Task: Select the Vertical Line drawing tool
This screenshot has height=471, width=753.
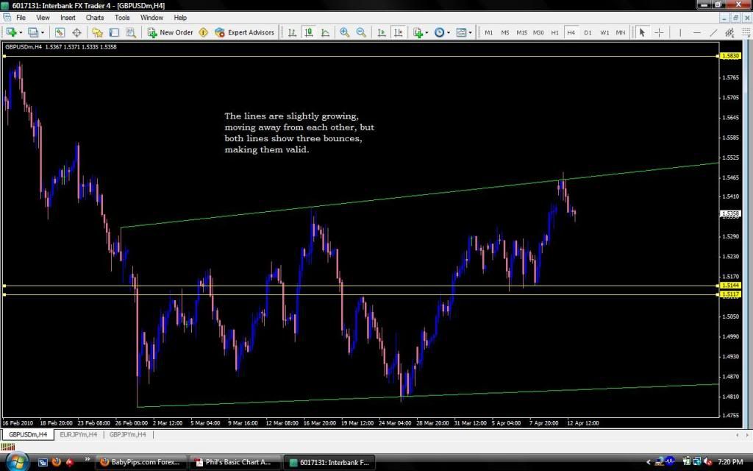Action: tap(680, 32)
